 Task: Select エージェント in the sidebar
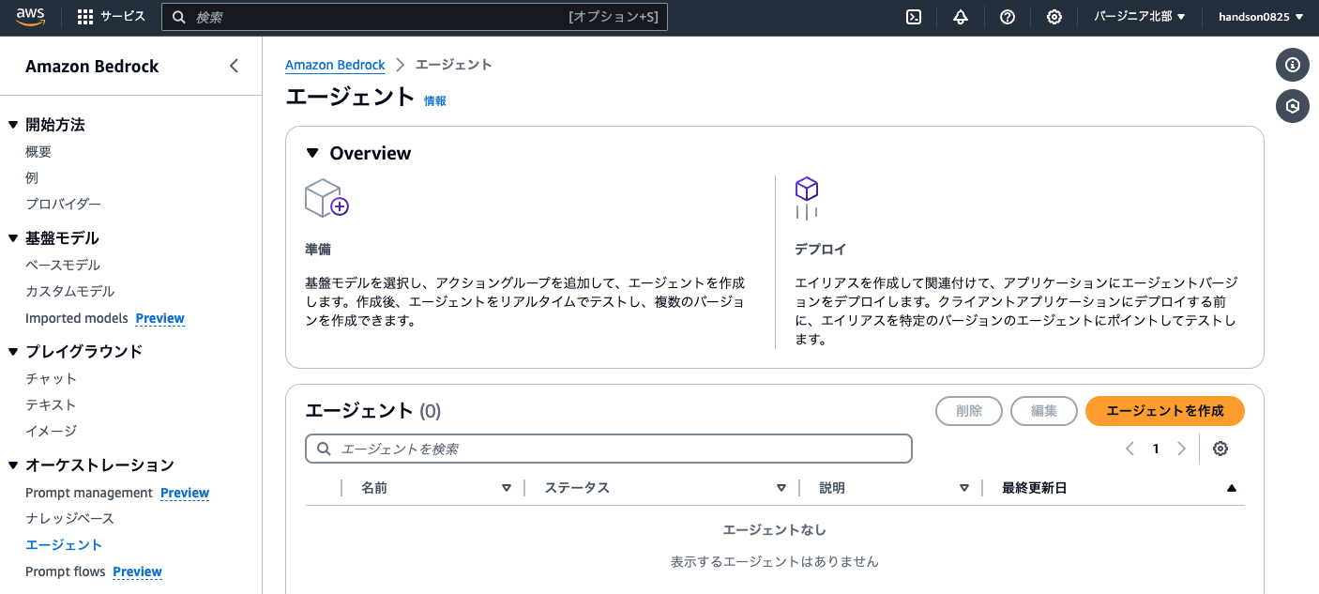pyautogui.click(x=64, y=544)
